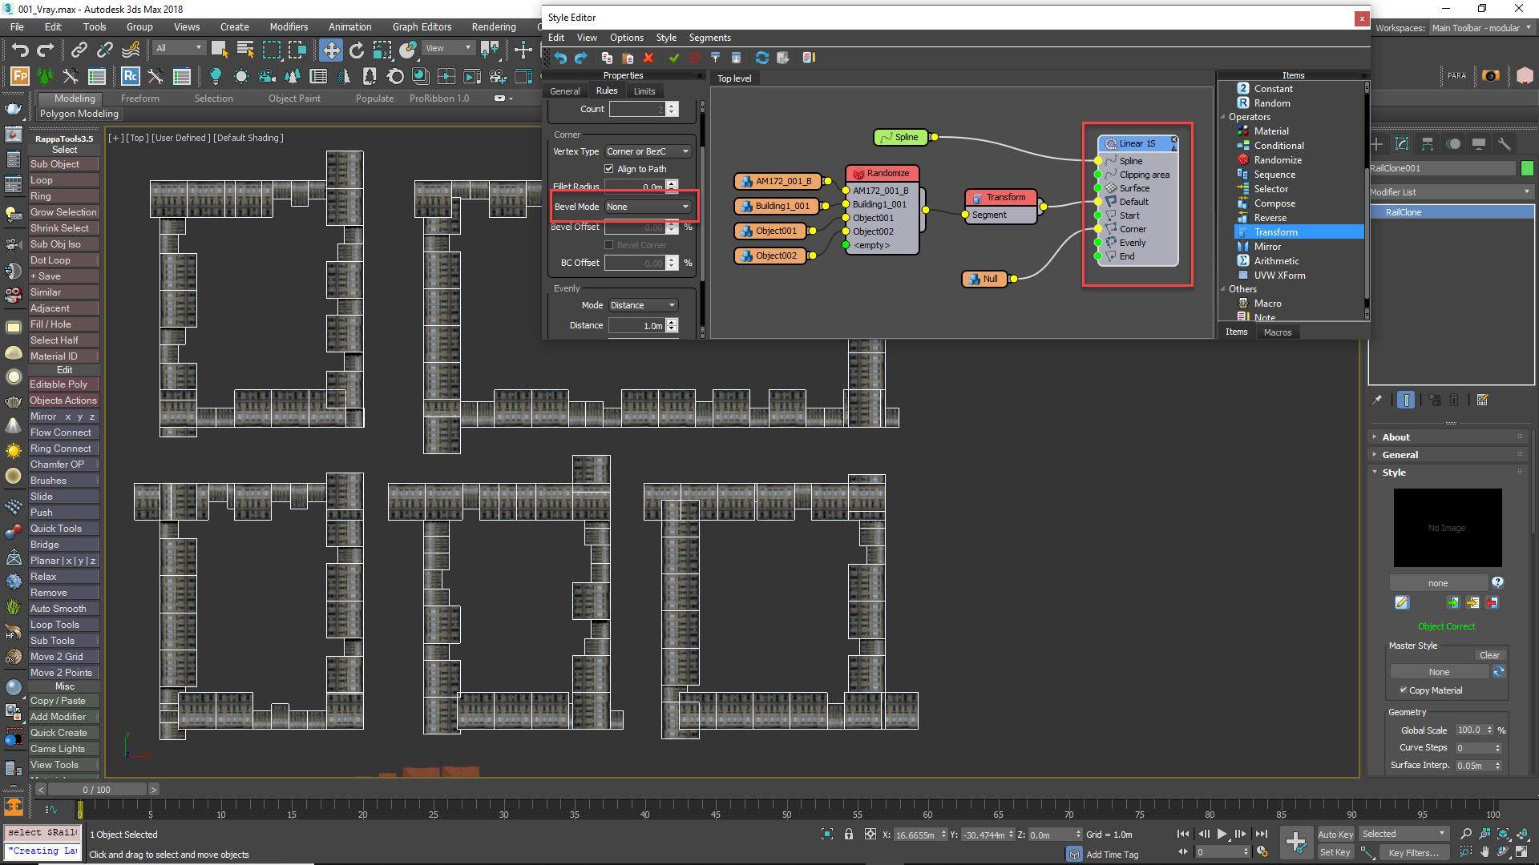Screen dimensions: 1539x865
Task: Click the Select and Move tool on the main toolbar
Action: coord(331,50)
